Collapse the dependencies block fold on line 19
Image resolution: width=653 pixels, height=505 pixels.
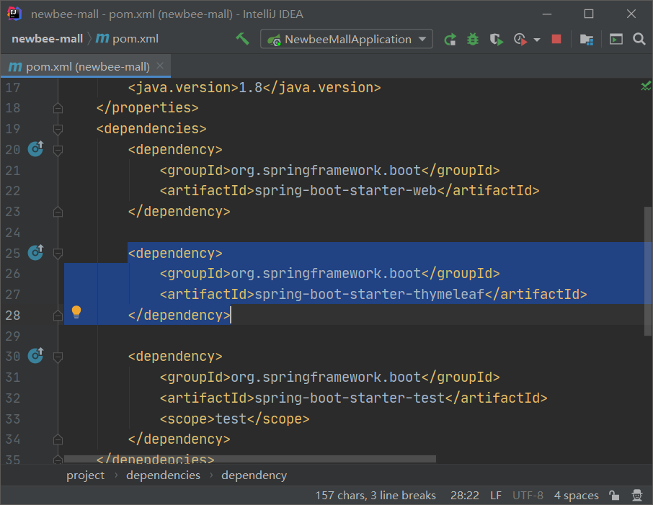pyautogui.click(x=58, y=129)
